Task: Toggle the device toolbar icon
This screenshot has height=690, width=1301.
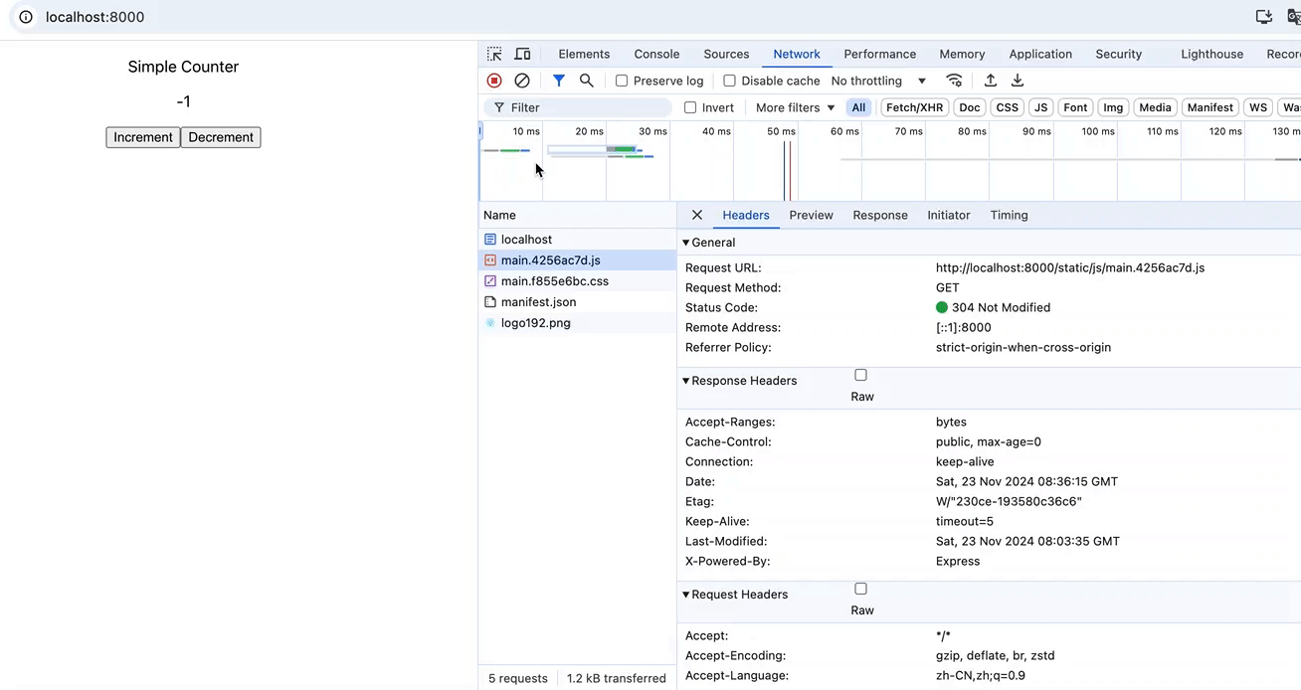Action: pos(522,55)
